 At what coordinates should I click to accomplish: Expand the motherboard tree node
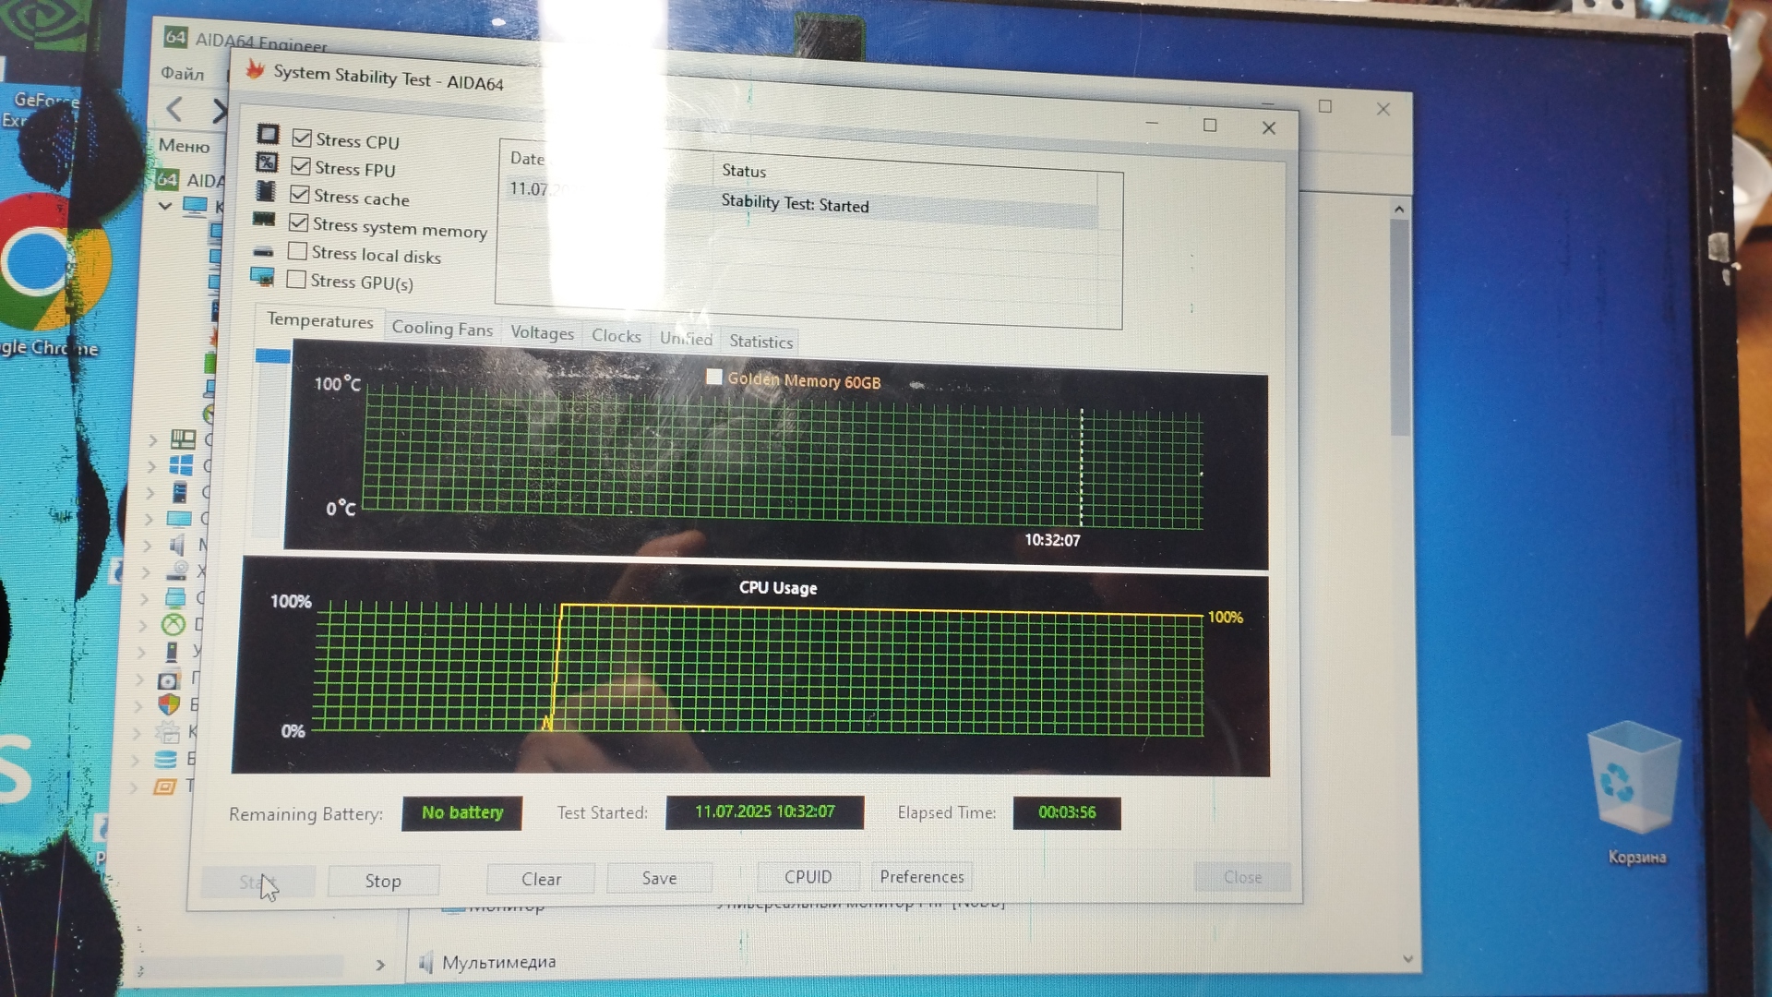[x=152, y=441]
